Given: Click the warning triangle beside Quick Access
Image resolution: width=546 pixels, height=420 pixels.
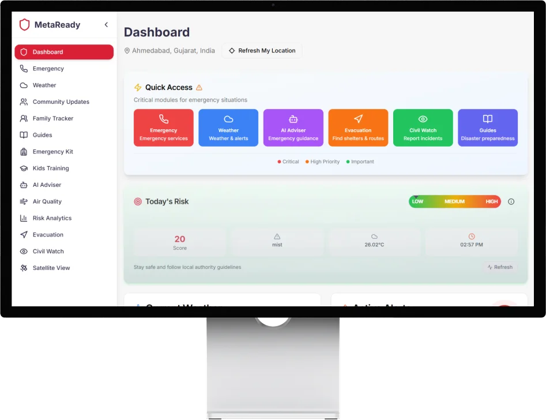Looking at the screenshot, I should coord(199,88).
